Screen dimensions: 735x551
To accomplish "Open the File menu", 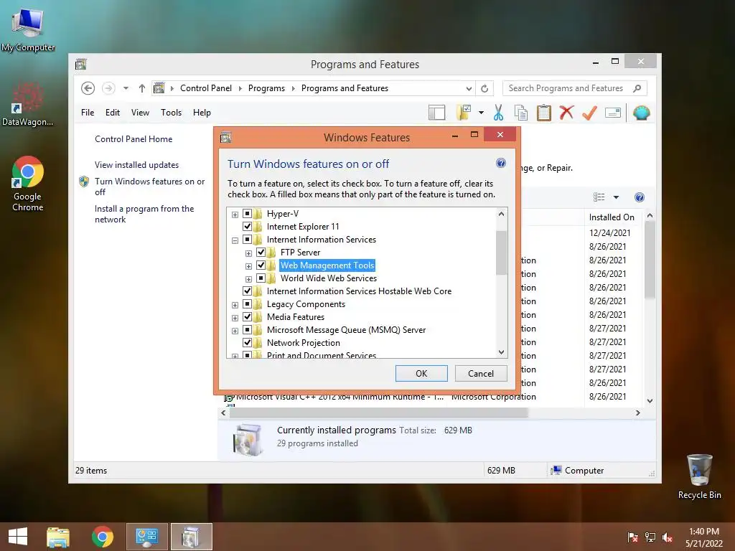I will tap(87, 113).
